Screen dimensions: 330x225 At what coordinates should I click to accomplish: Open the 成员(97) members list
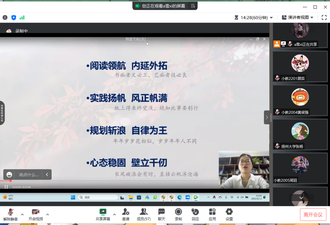(x=143, y=214)
